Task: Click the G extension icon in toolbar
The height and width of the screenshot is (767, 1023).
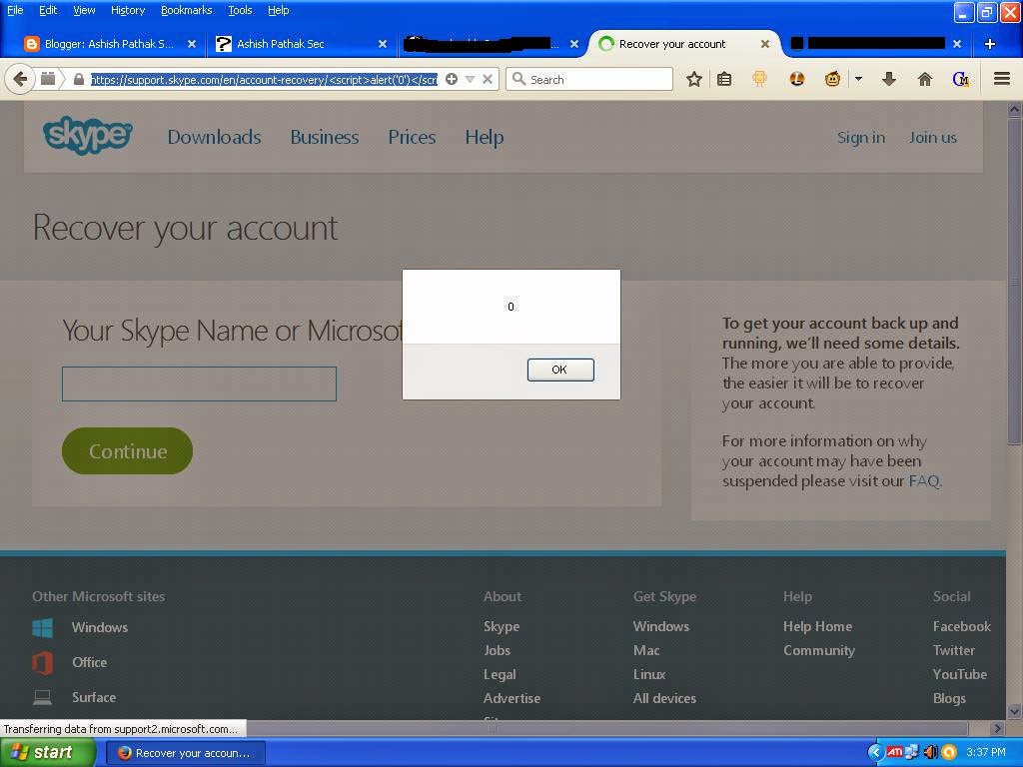Action: click(960, 79)
